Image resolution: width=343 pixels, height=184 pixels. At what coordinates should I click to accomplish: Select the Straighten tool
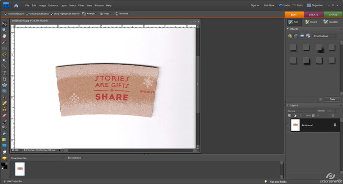coord(4,91)
